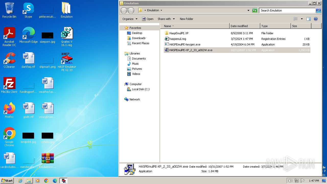Select darkfaq.rtf document on desktop

28,60
